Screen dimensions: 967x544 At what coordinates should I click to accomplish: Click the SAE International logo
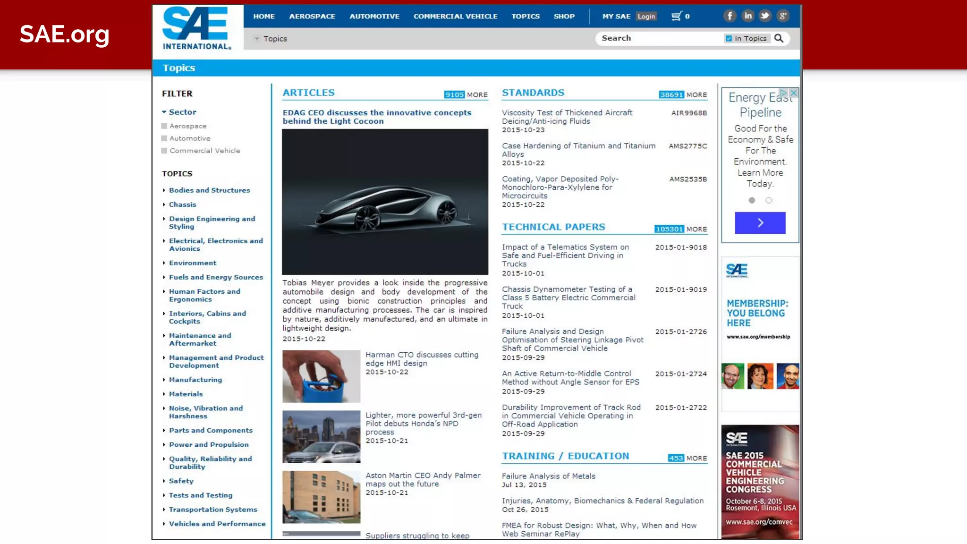[x=196, y=28]
